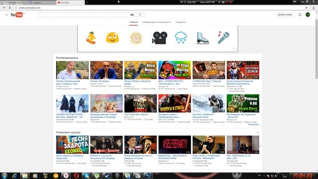Show hidden system tray icons
The image size is (318, 179).
click(264, 176)
